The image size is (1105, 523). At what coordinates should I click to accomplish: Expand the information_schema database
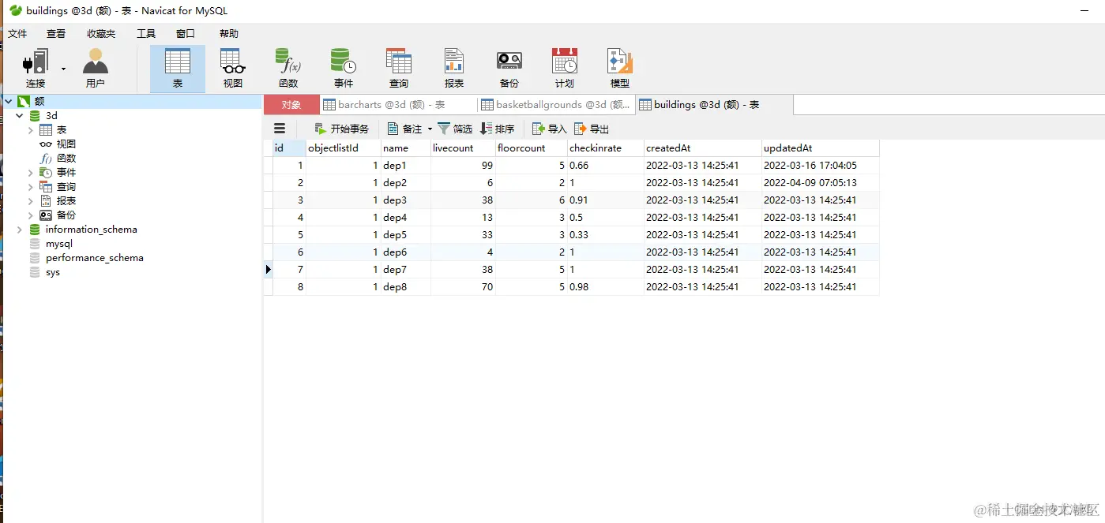coord(18,229)
